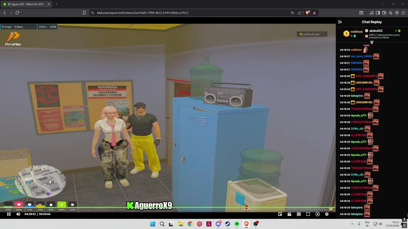
Task: Open the Brave Rewards triangle icon
Action: pyautogui.click(x=314, y=13)
